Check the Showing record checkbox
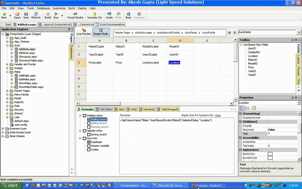 (x=89, y=127)
